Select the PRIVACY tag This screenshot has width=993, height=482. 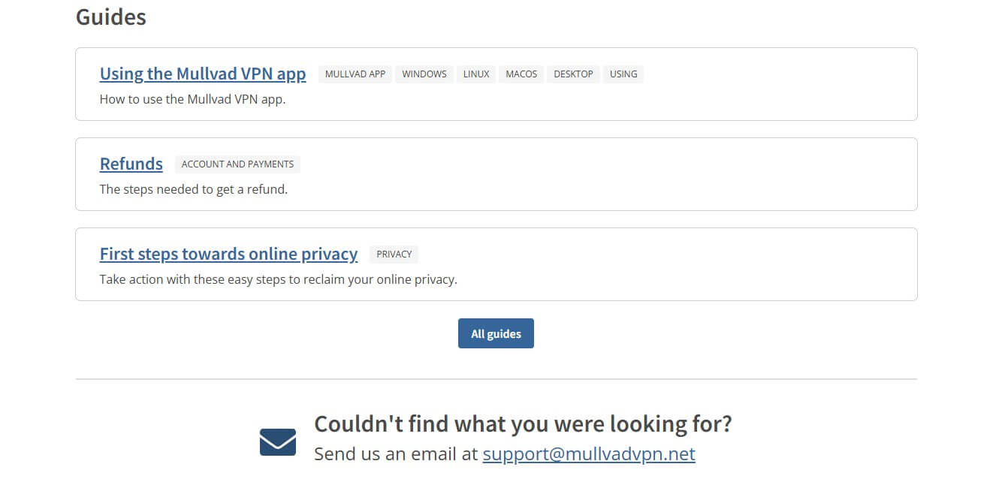[394, 255]
